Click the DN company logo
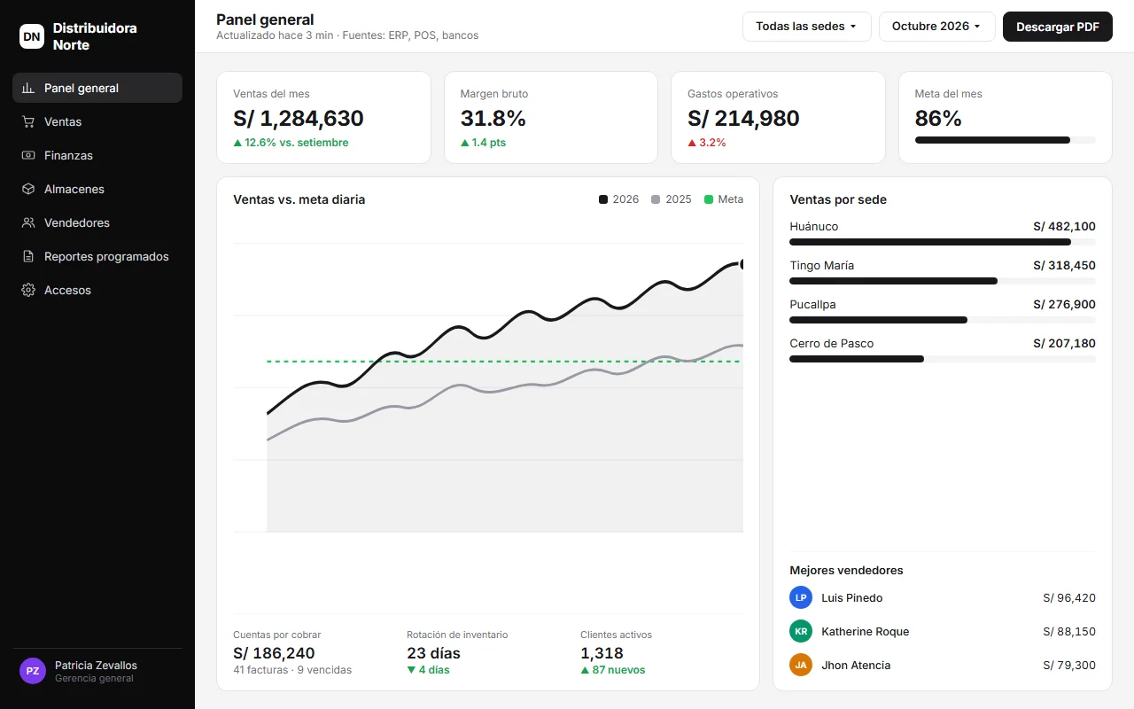Image resolution: width=1134 pixels, height=709 pixels. click(32, 36)
